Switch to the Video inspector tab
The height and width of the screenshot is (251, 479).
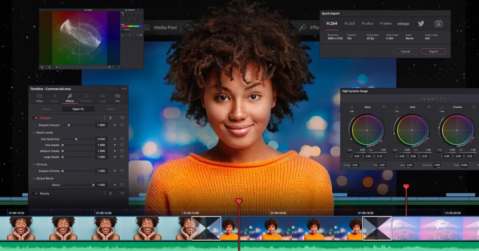39,98
